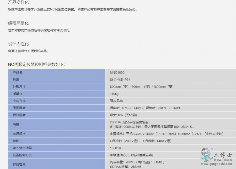Click the 产品多样化 heading
This screenshot has width=236, height=169.
coord(18,2)
